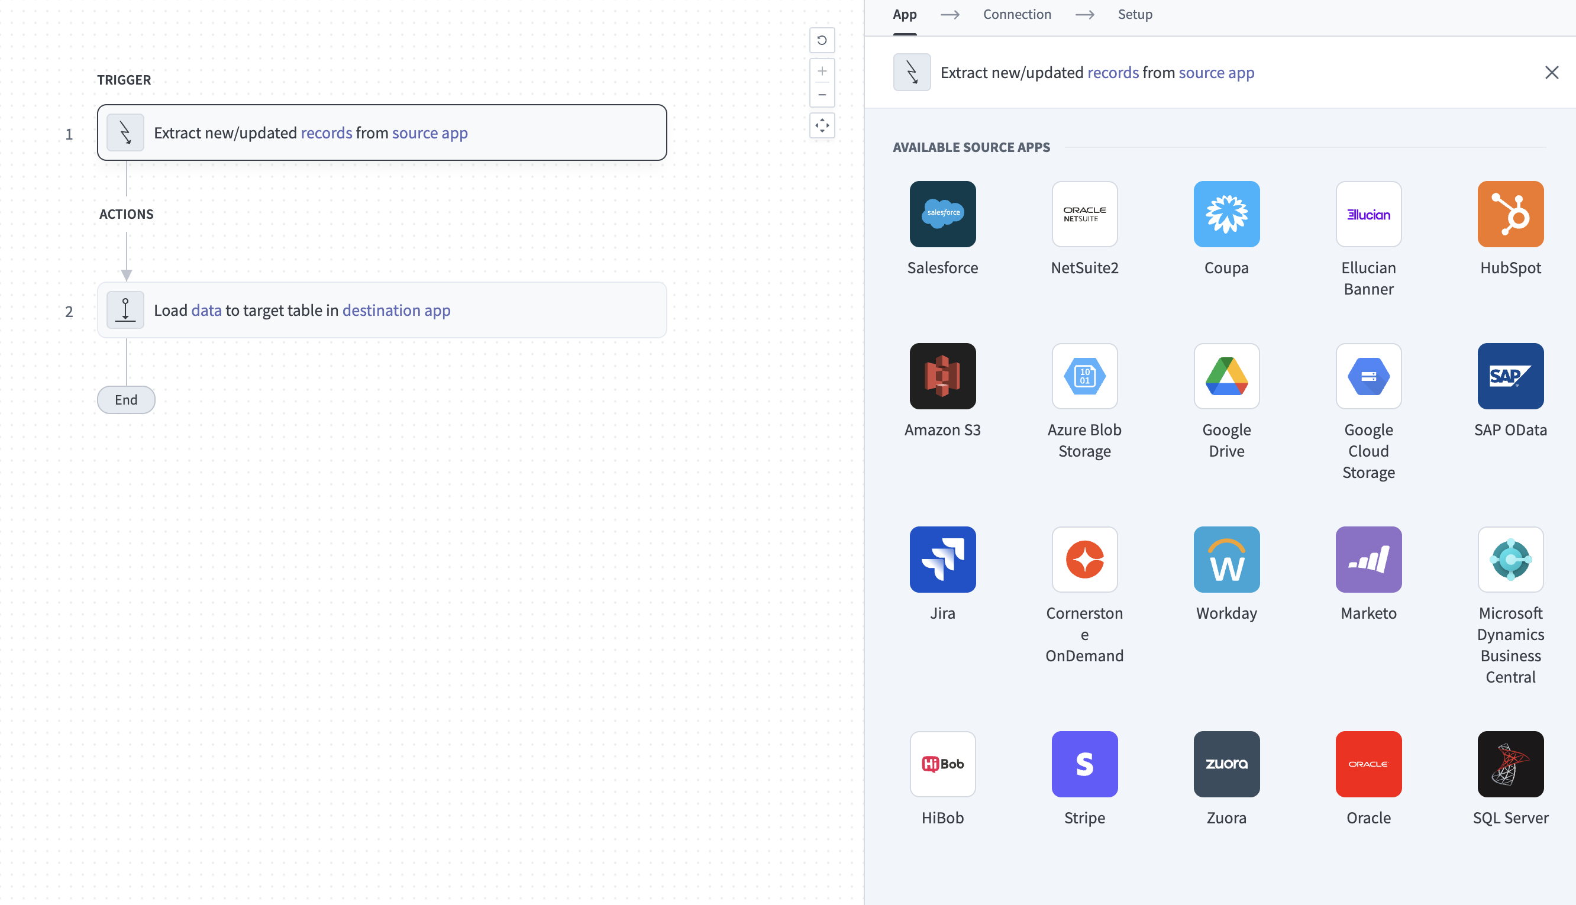Click the 'Amazon S3' label text
The image size is (1576, 905).
click(x=942, y=430)
